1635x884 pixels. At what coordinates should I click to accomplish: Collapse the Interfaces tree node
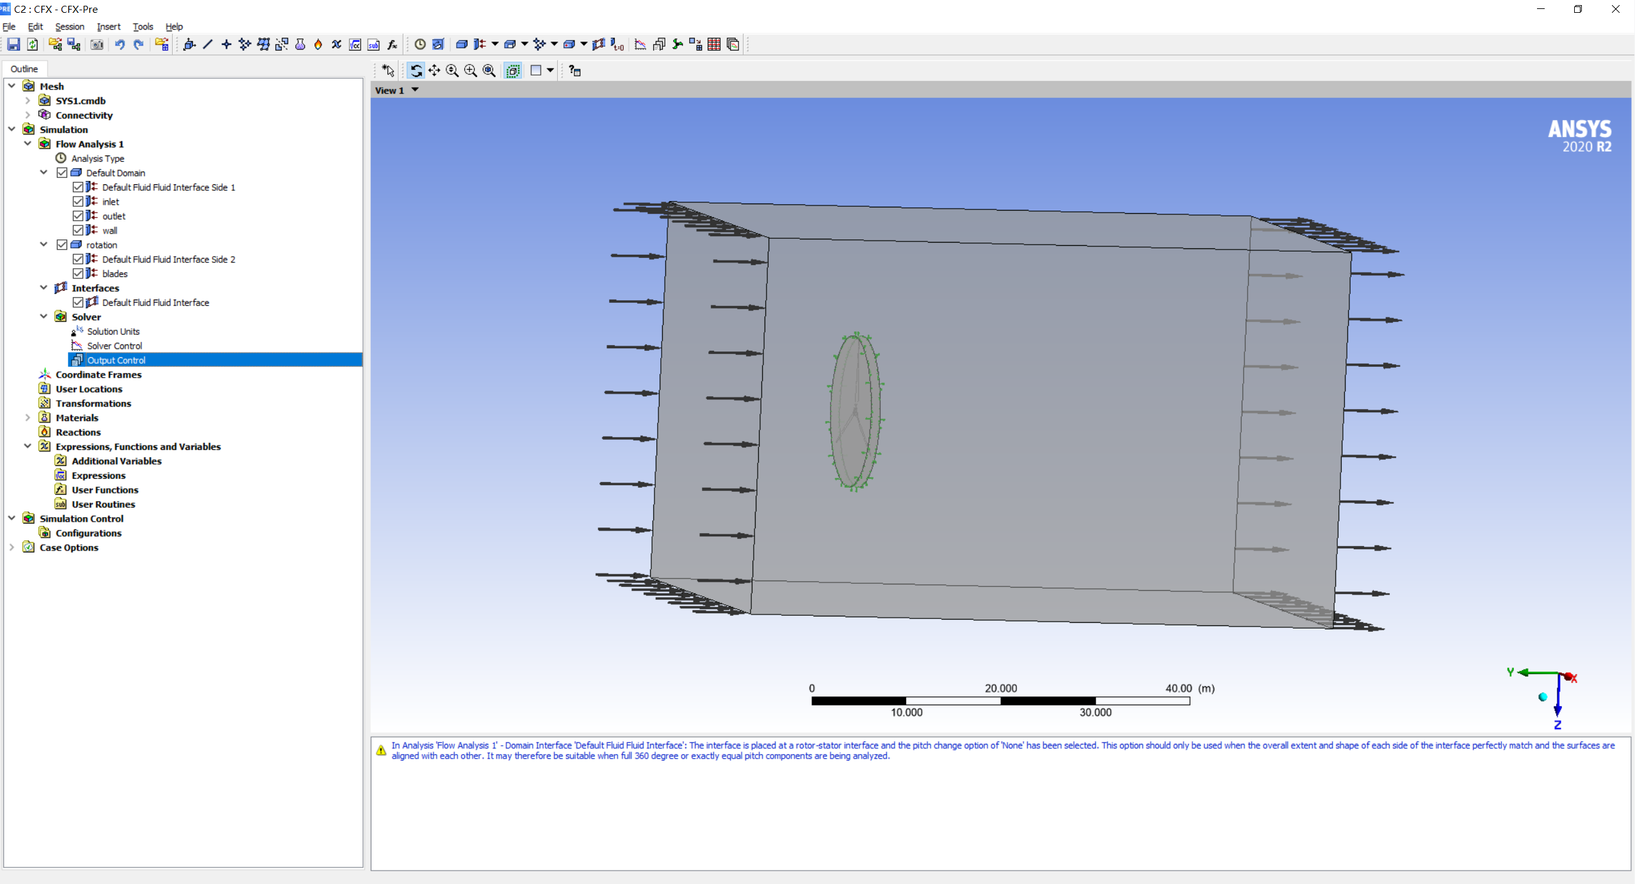[44, 287]
